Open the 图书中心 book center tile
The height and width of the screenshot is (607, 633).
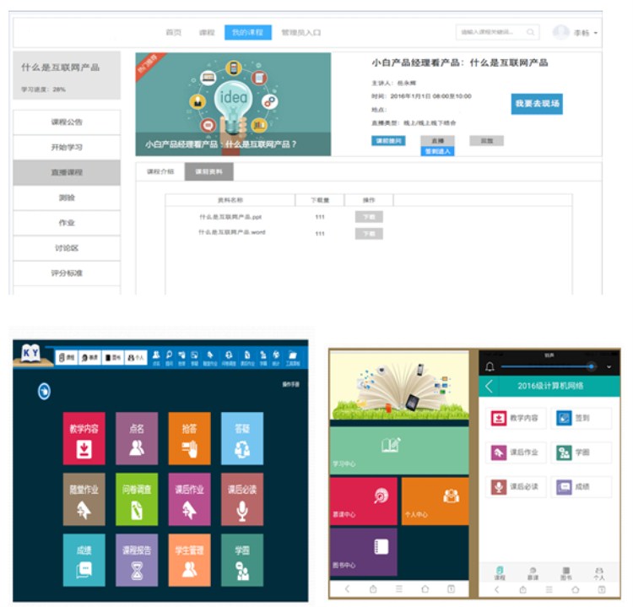click(x=363, y=552)
